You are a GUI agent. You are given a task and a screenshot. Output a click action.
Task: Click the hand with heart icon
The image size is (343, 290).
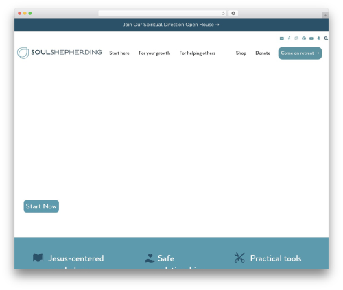[150, 258]
